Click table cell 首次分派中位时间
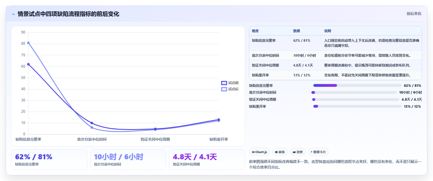This screenshot has width=433, height=181. (265, 56)
